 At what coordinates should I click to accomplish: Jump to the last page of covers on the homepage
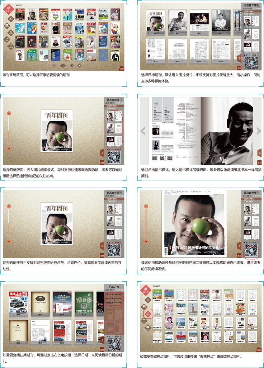79,66
